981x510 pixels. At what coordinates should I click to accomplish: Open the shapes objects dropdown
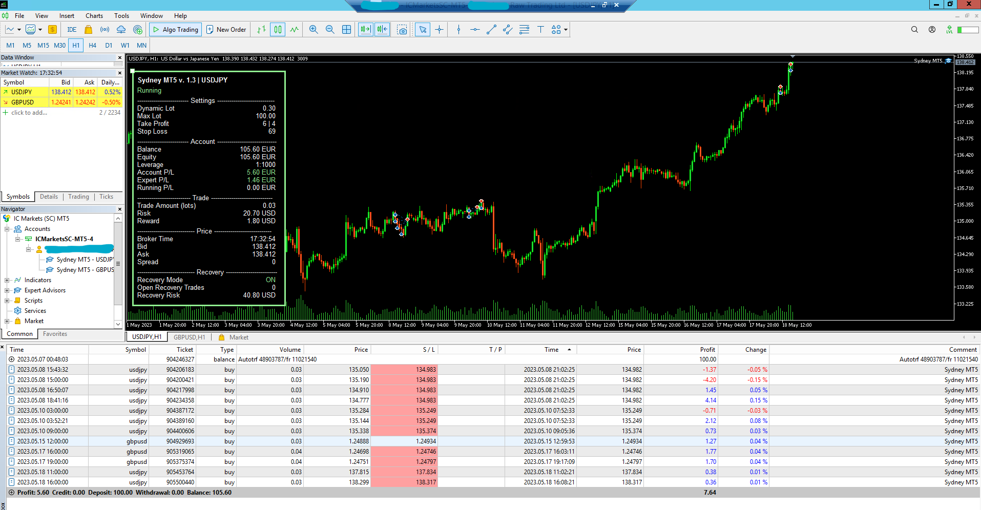pos(566,30)
